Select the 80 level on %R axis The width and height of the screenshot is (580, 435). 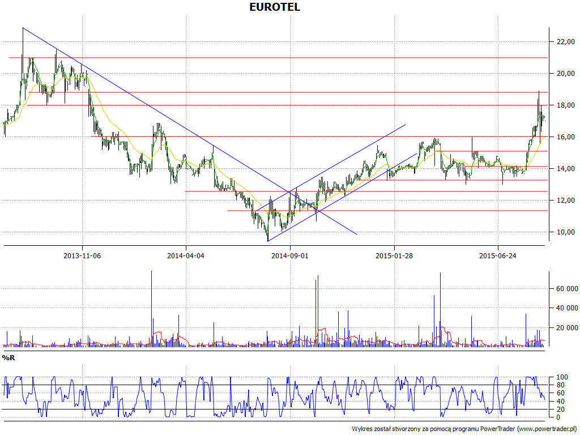(x=561, y=385)
